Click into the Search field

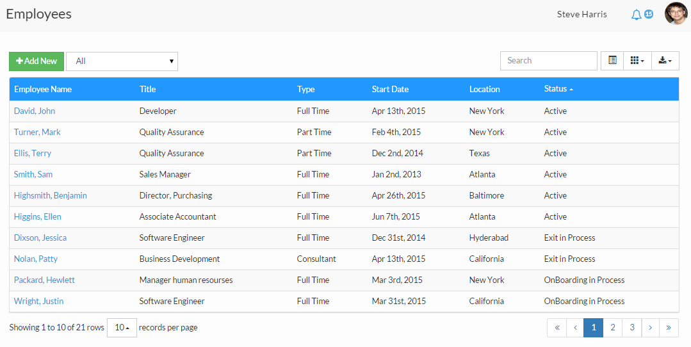coord(549,61)
